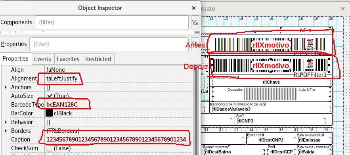Clear the Components filter with the funnel icon

click(x=195, y=23)
